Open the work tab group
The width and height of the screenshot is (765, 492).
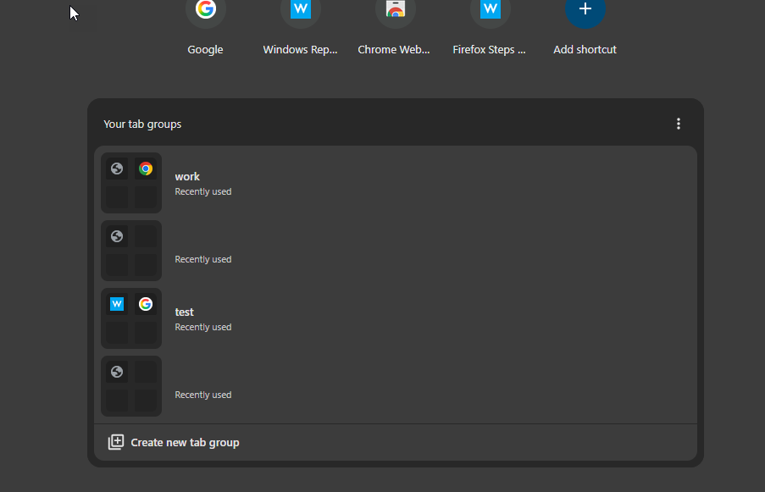pyautogui.click(x=395, y=183)
